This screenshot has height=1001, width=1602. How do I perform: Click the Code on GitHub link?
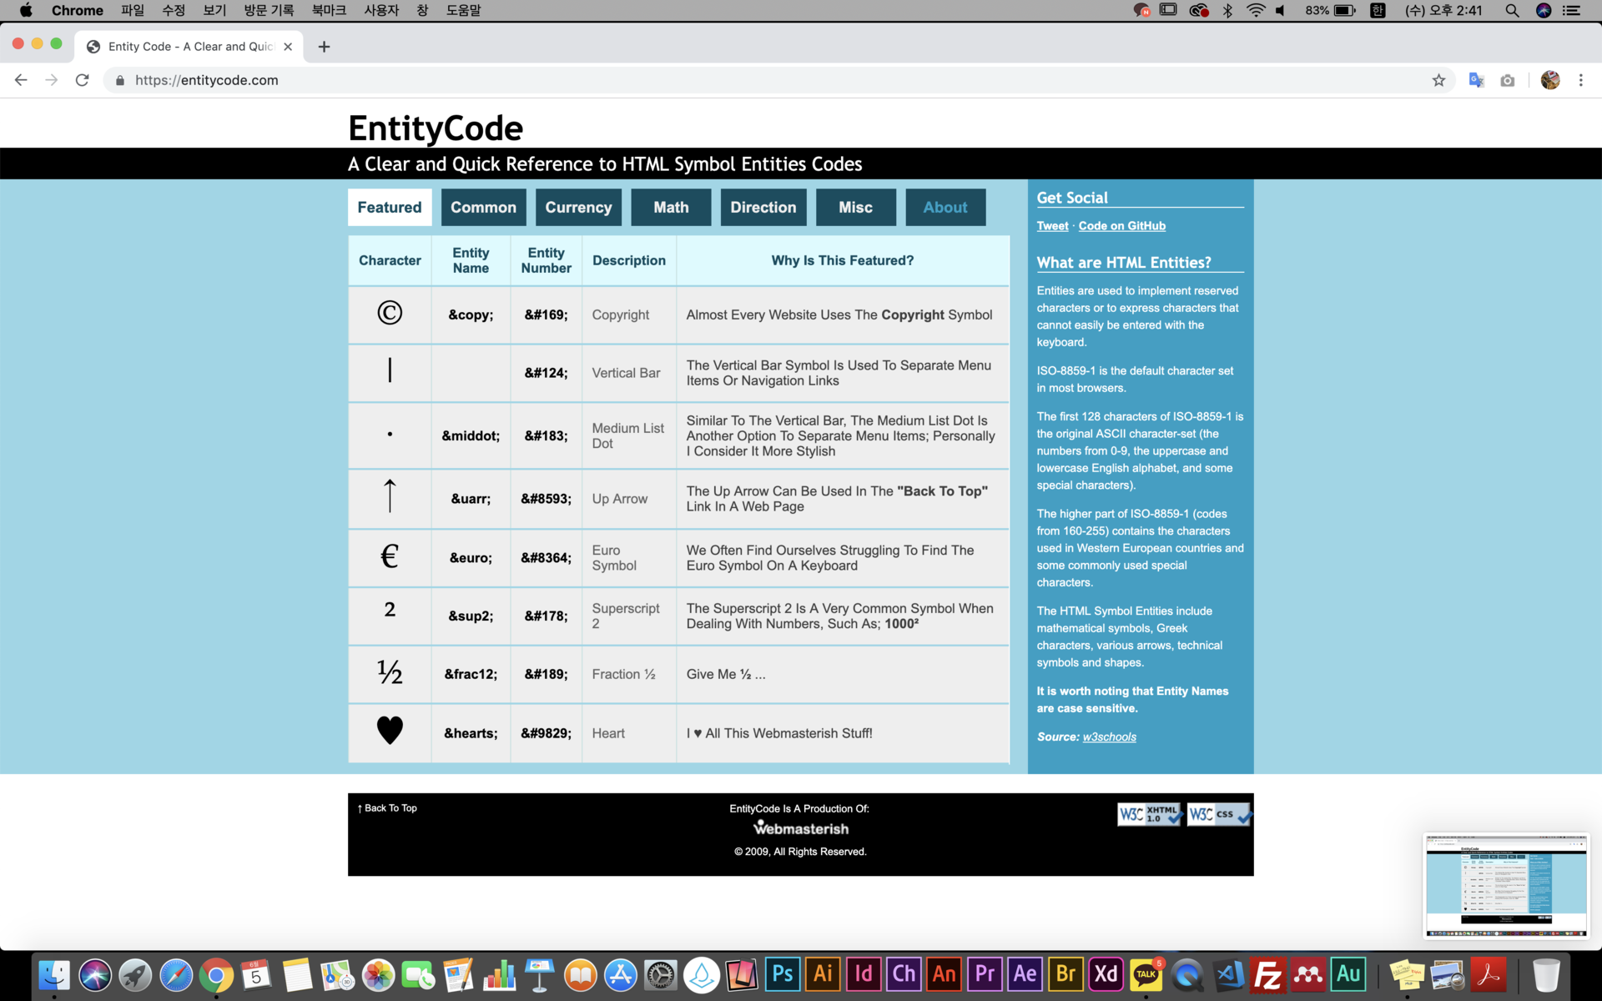point(1121,225)
